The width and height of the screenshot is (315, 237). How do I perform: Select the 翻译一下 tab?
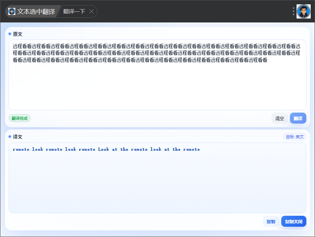74,11
